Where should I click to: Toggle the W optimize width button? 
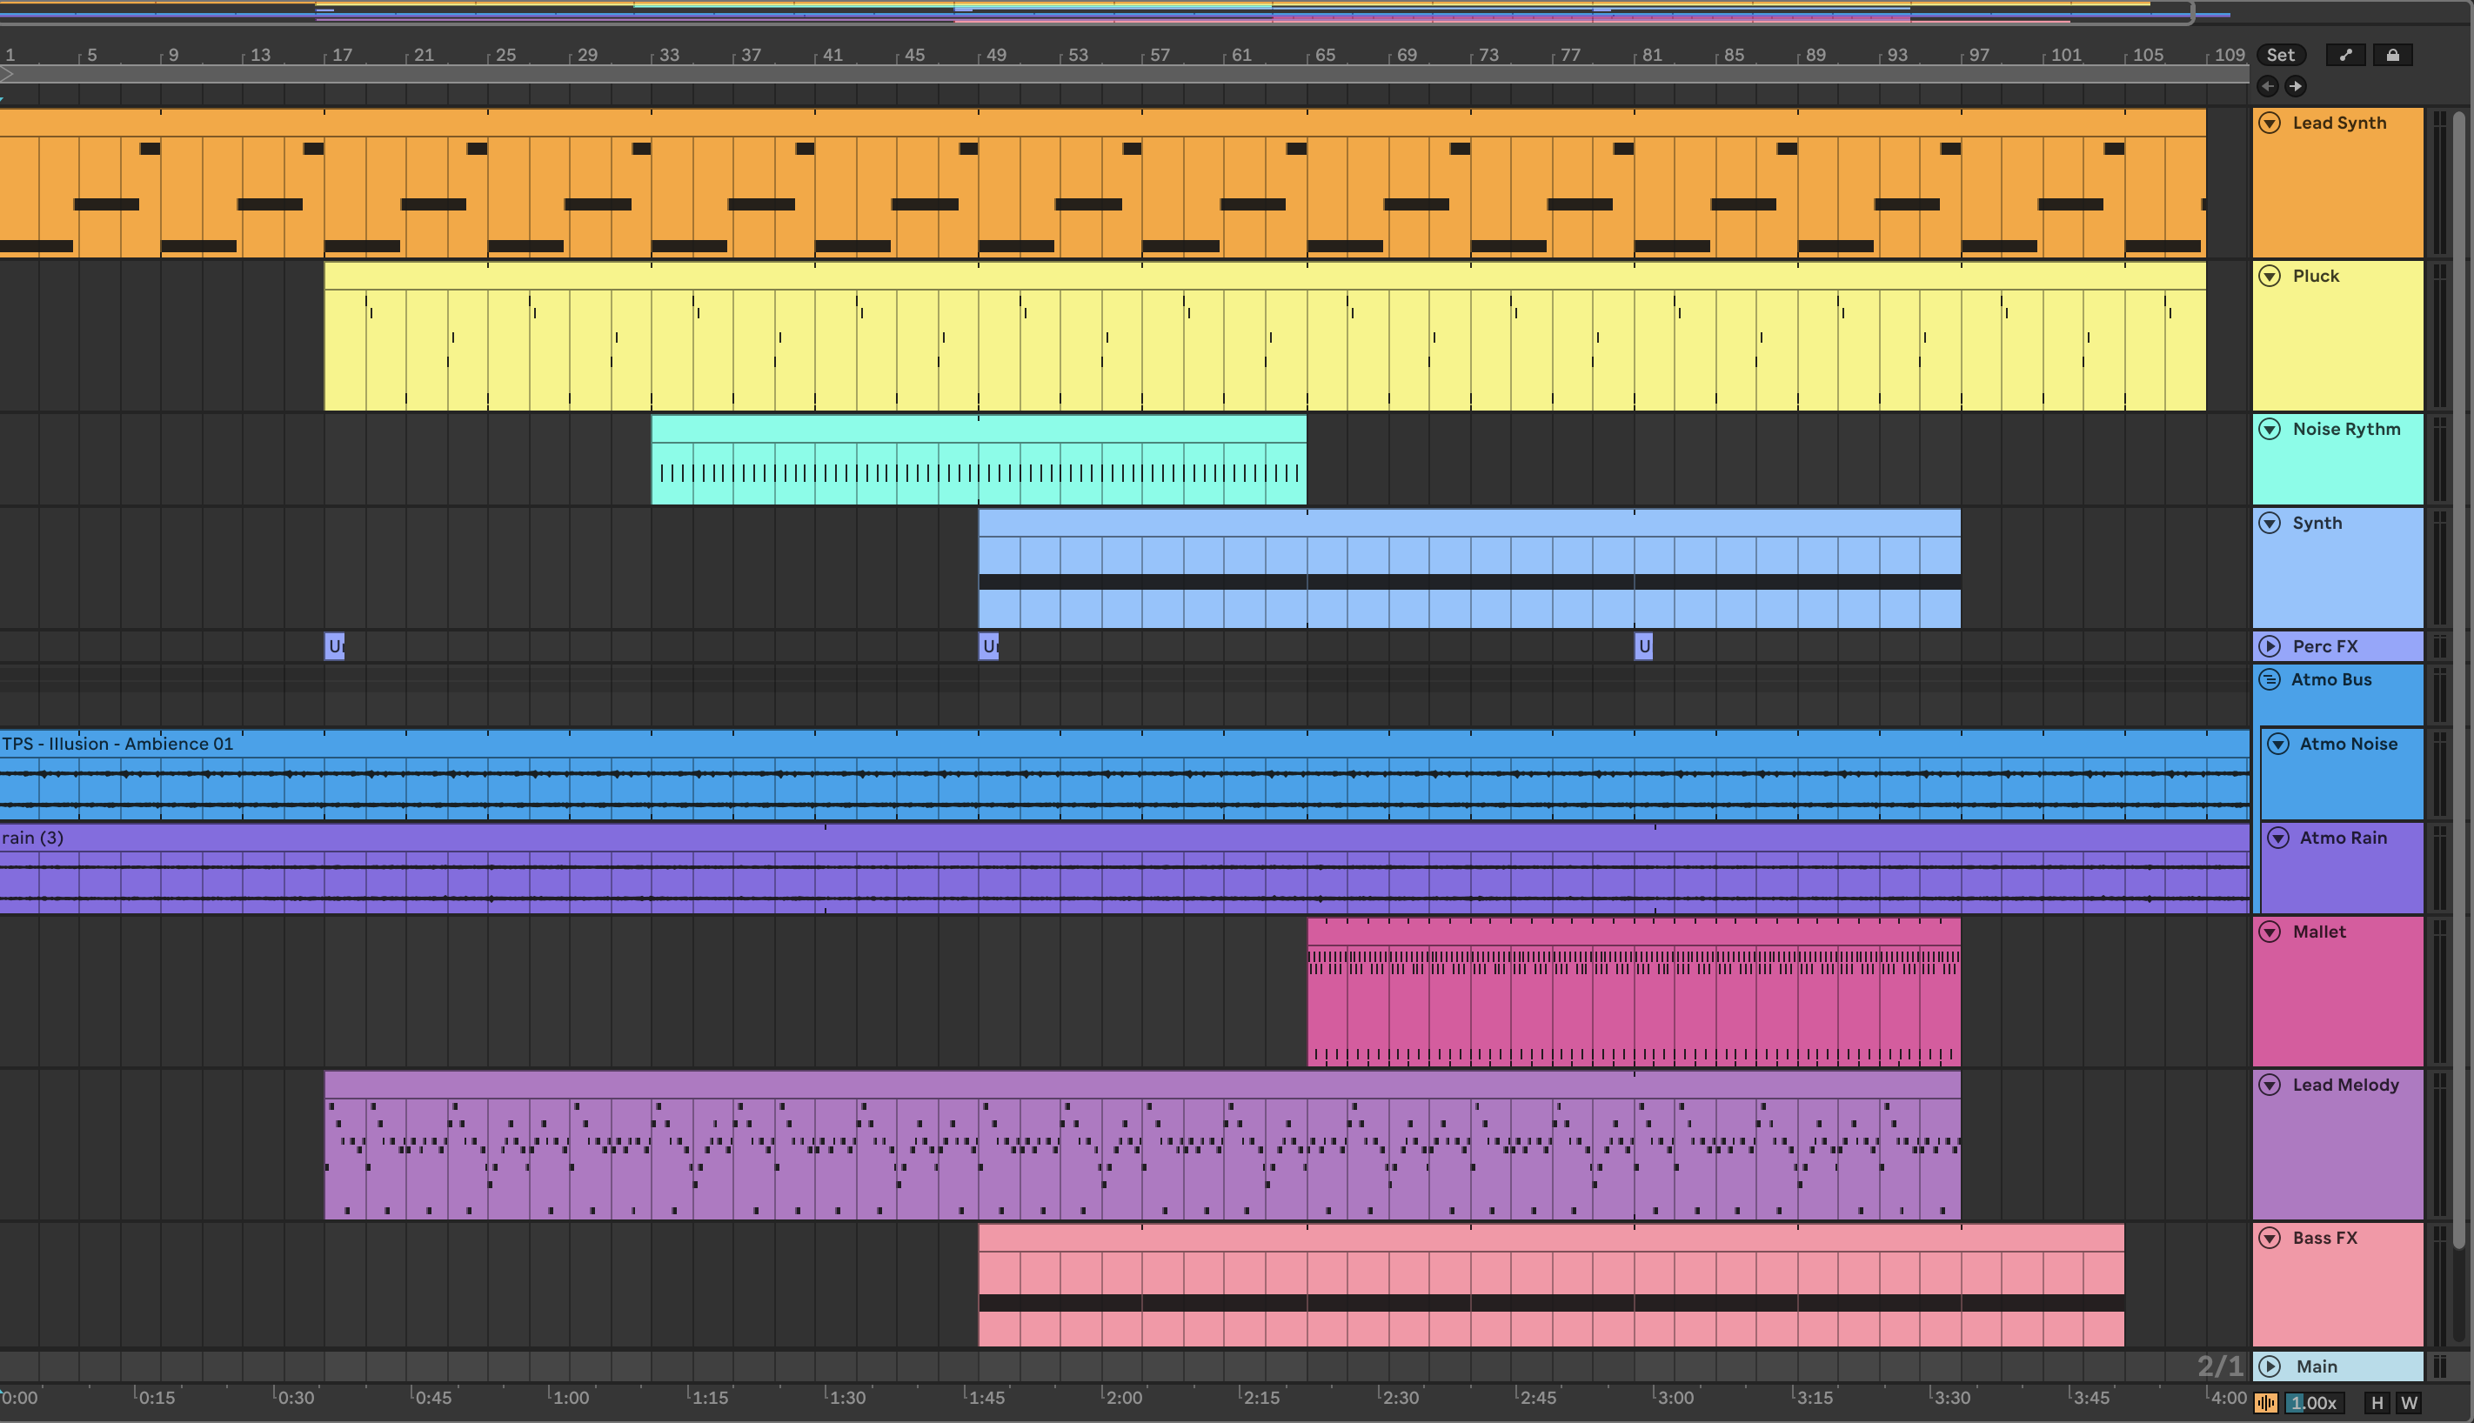[2409, 1402]
